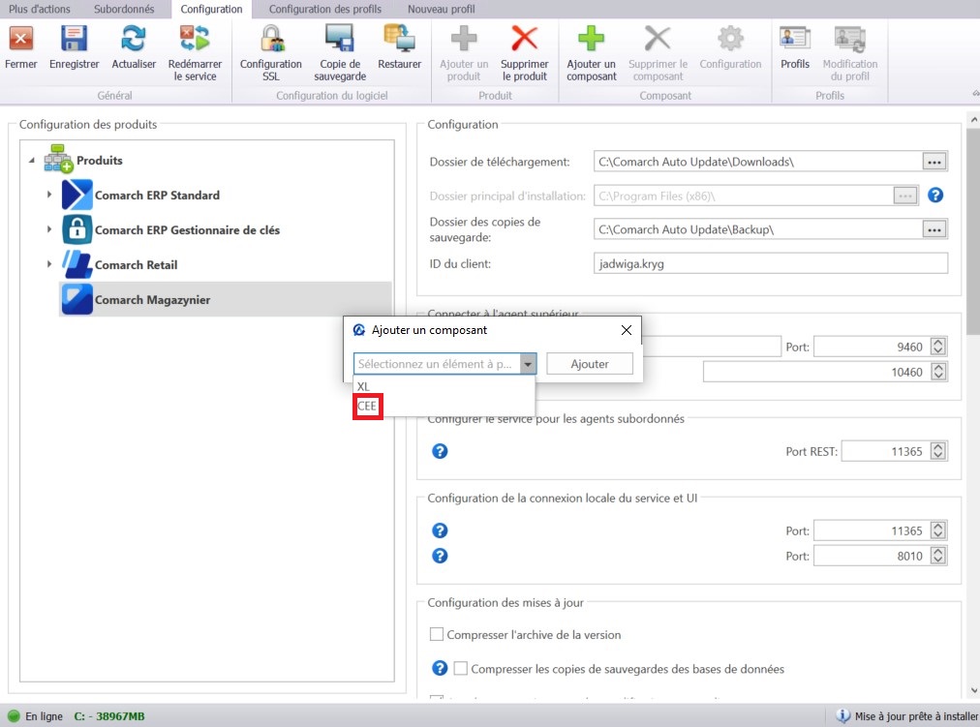Select Comarch Magazynier tree item text
The width and height of the screenshot is (980, 727).
click(x=152, y=300)
